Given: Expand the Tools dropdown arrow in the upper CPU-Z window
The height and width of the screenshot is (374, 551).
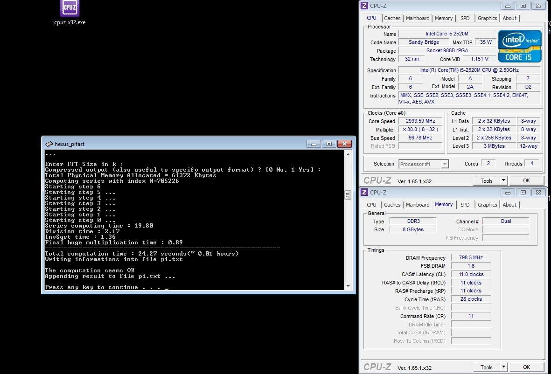Looking at the screenshot, I should click(503, 180).
